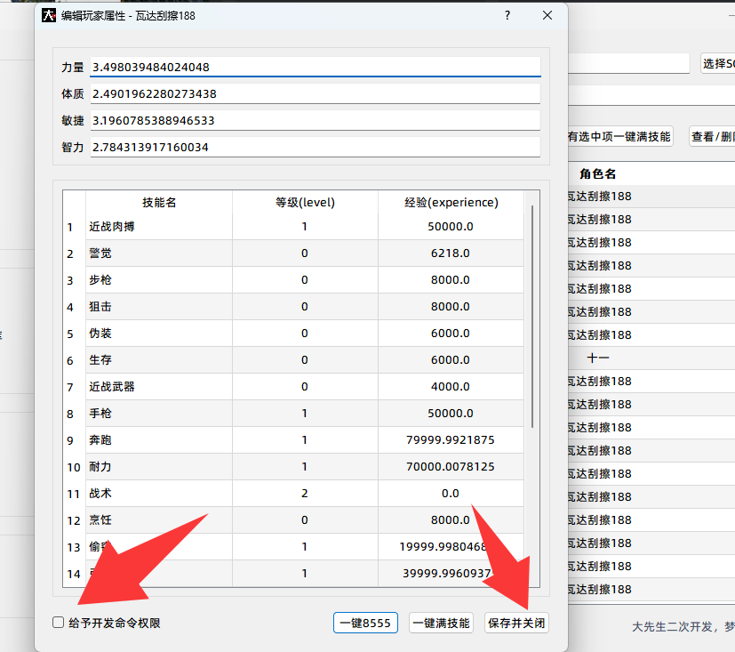The height and width of the screenshot is (652, 735).
Task: Select the 敏捷 value field
Action: [x=315, y=120]
